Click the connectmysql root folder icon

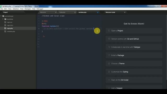tap(3, 16)
